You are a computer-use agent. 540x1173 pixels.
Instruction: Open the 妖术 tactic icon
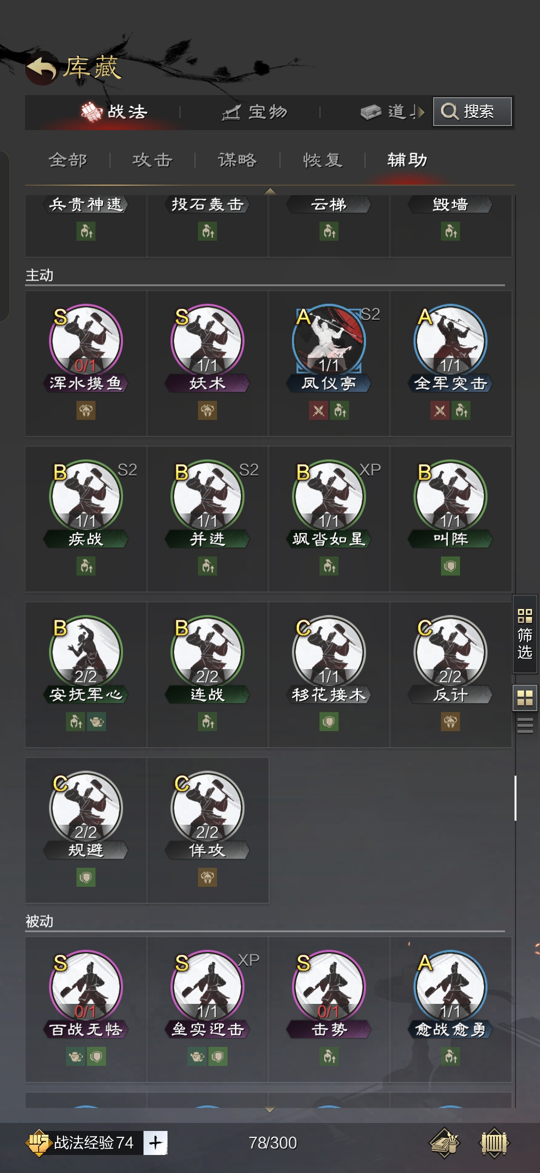click(x=207, y=340)
